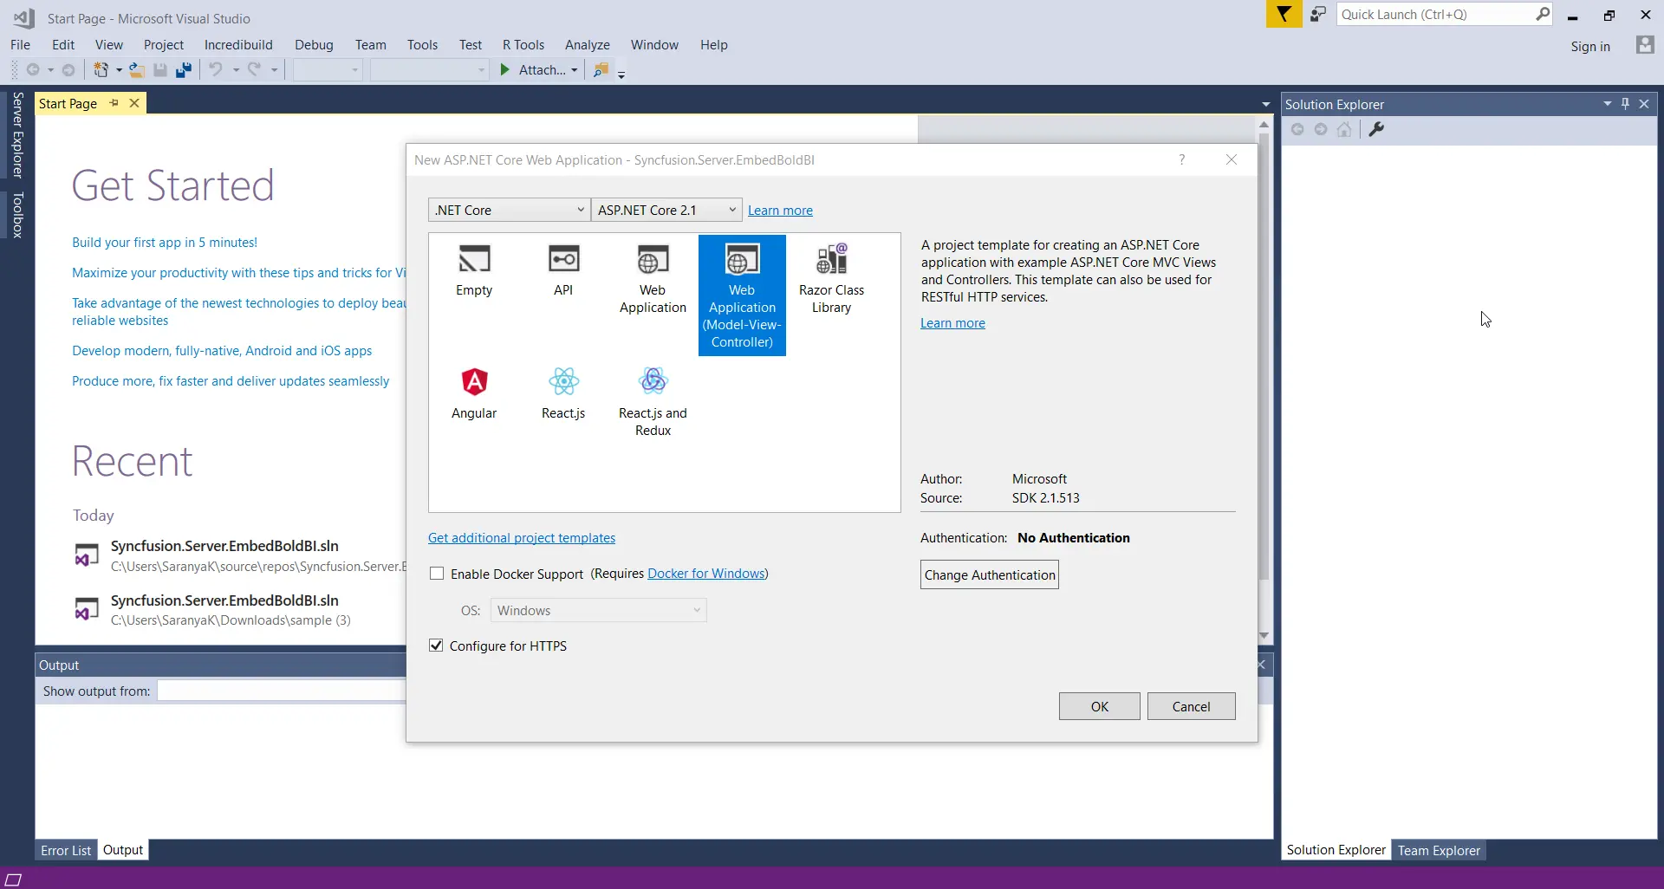Select the Web Application template icon
The height and width of the screenshot is (889, 1664).
click(653, 259)
